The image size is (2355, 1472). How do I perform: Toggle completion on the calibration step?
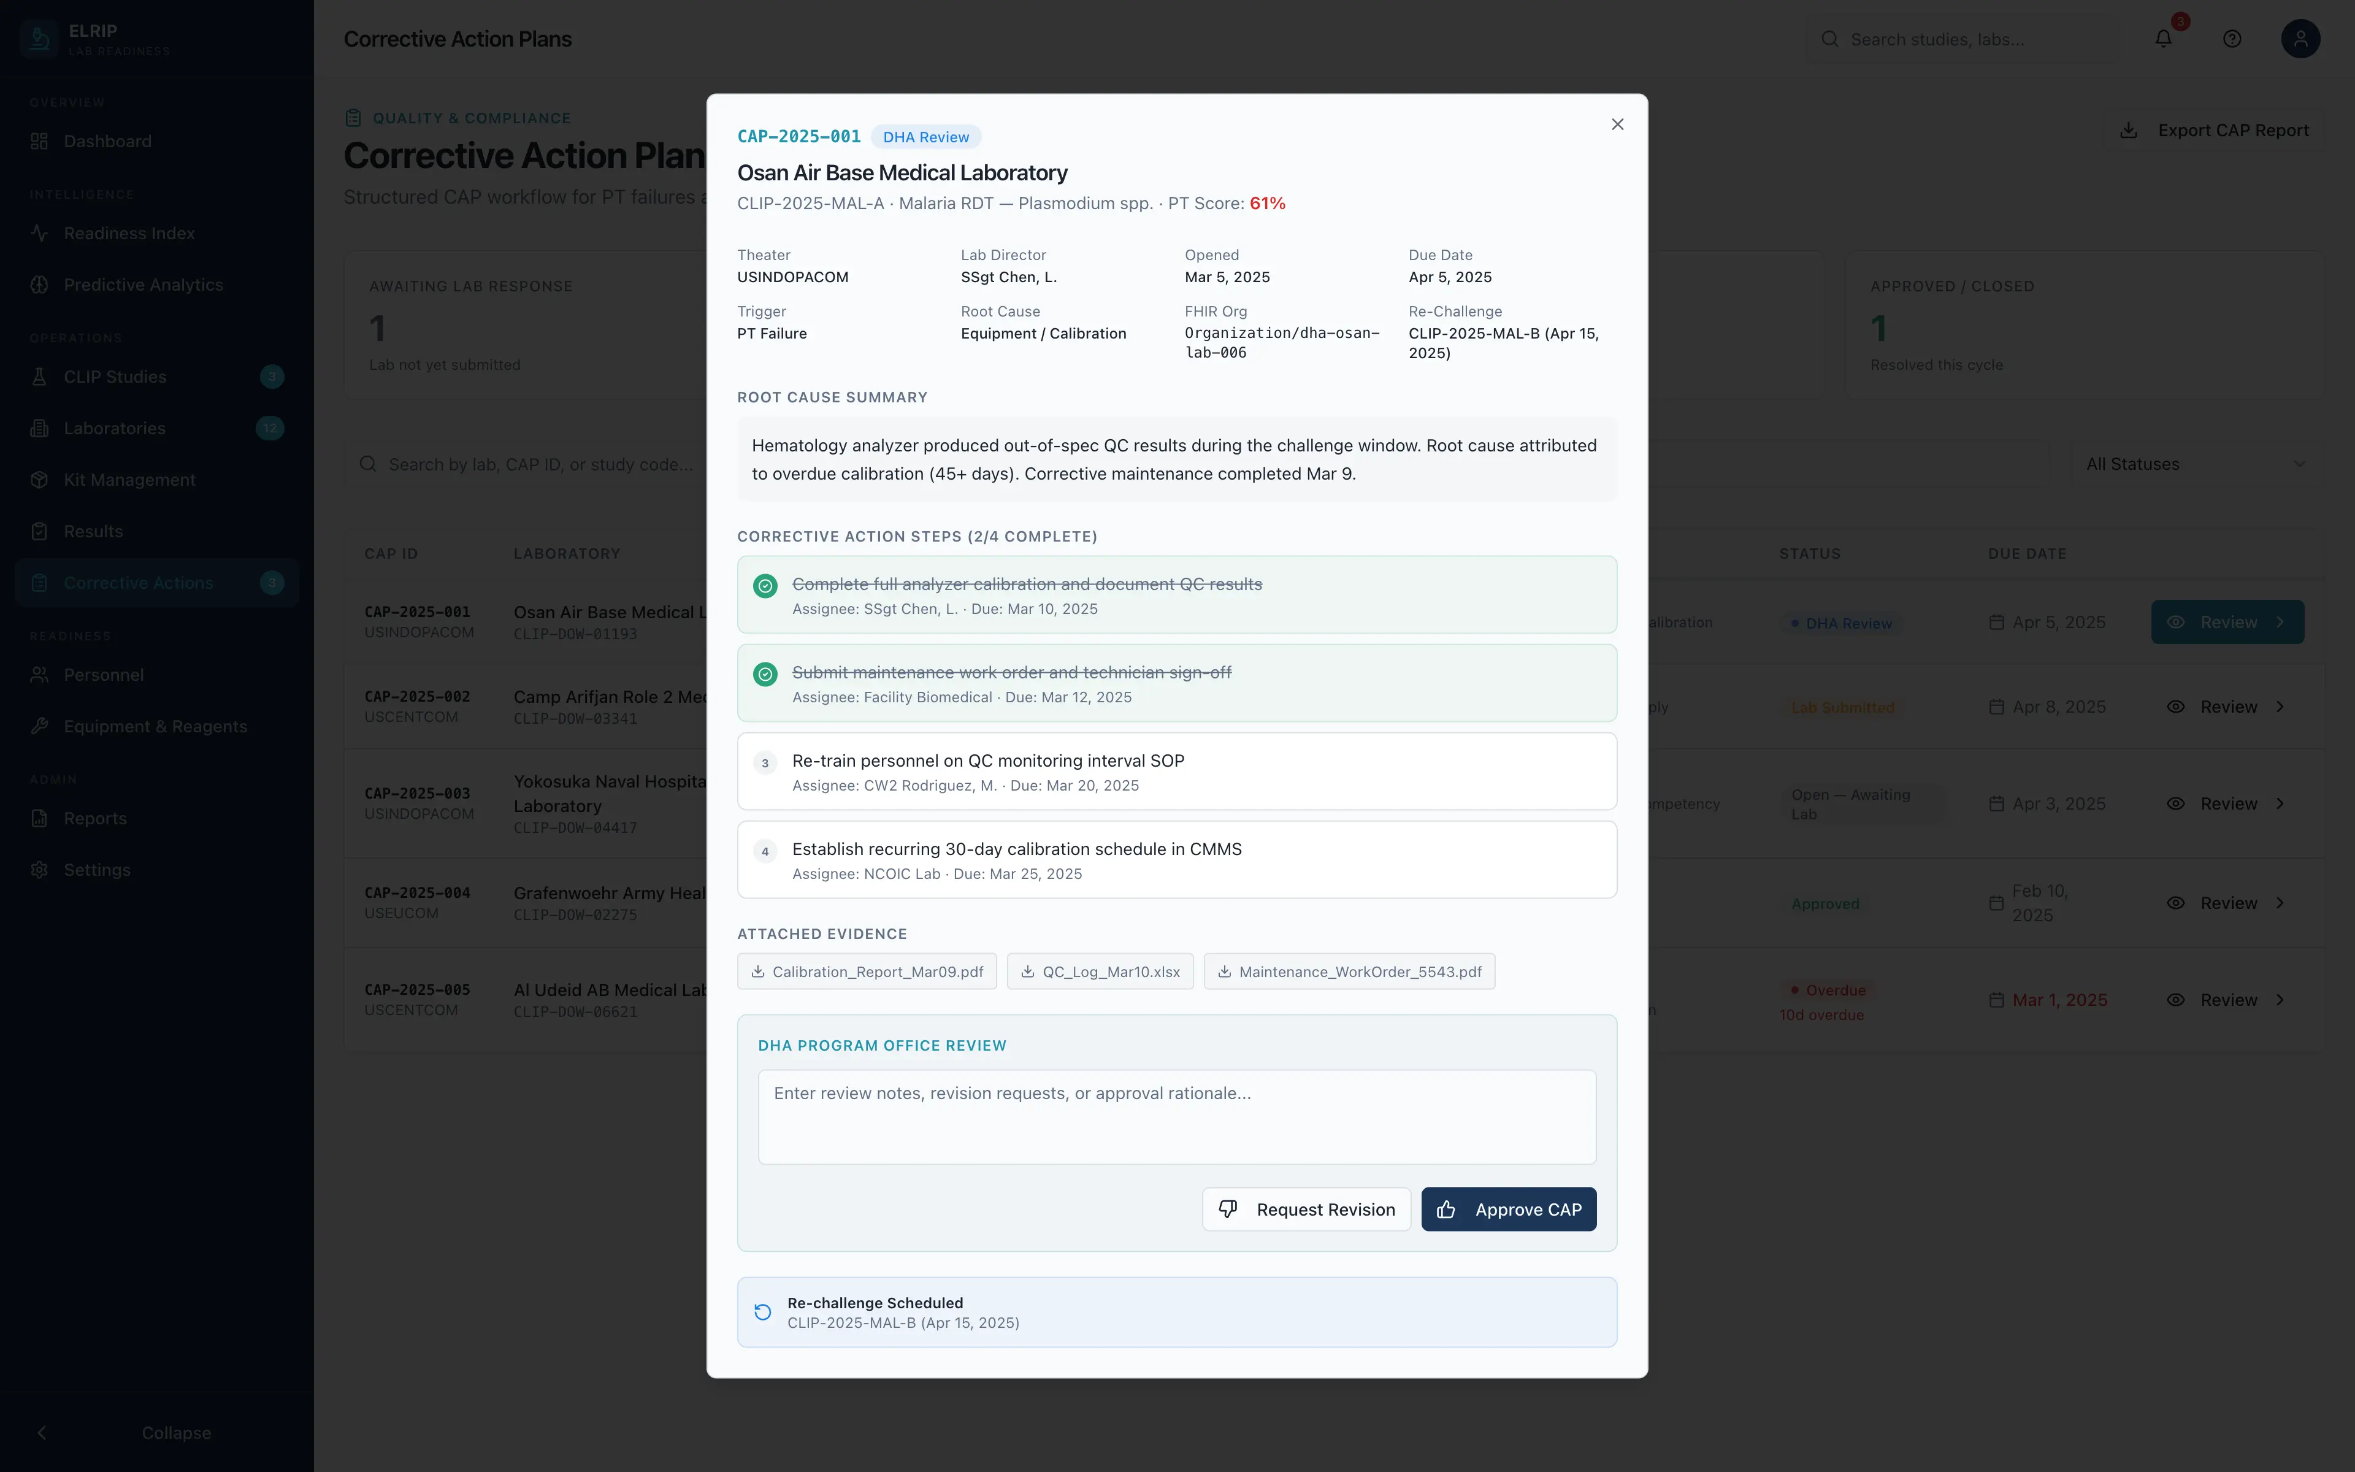[x=765, y=585]
